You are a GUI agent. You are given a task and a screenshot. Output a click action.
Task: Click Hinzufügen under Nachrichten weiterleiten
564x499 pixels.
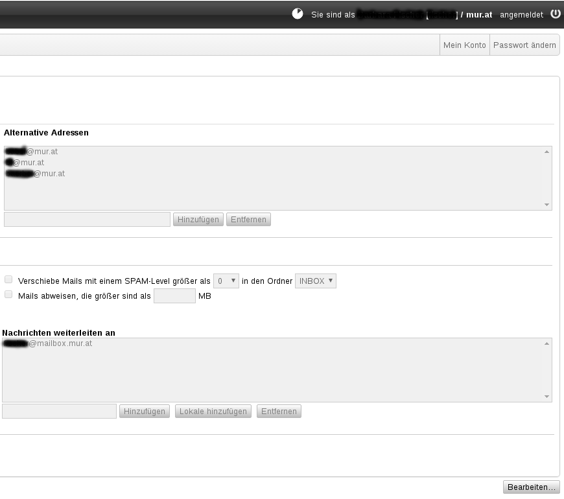[x=145, y=412]
